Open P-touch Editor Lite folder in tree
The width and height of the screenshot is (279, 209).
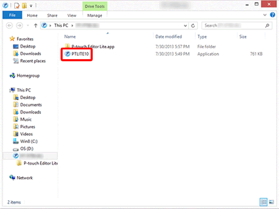(x=37, y=163)
